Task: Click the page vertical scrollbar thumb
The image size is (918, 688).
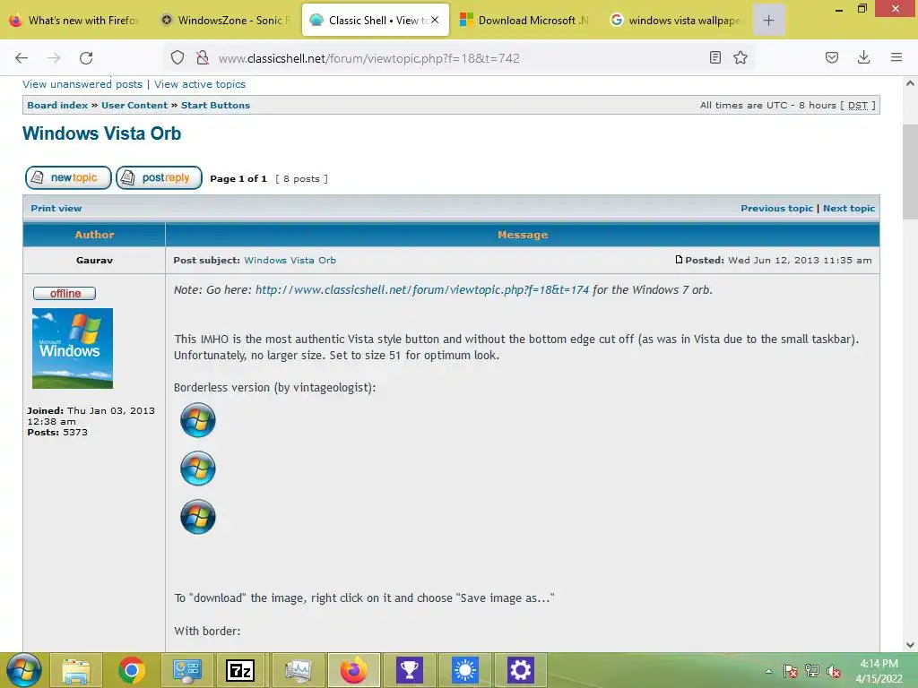Action: (910, 171)
